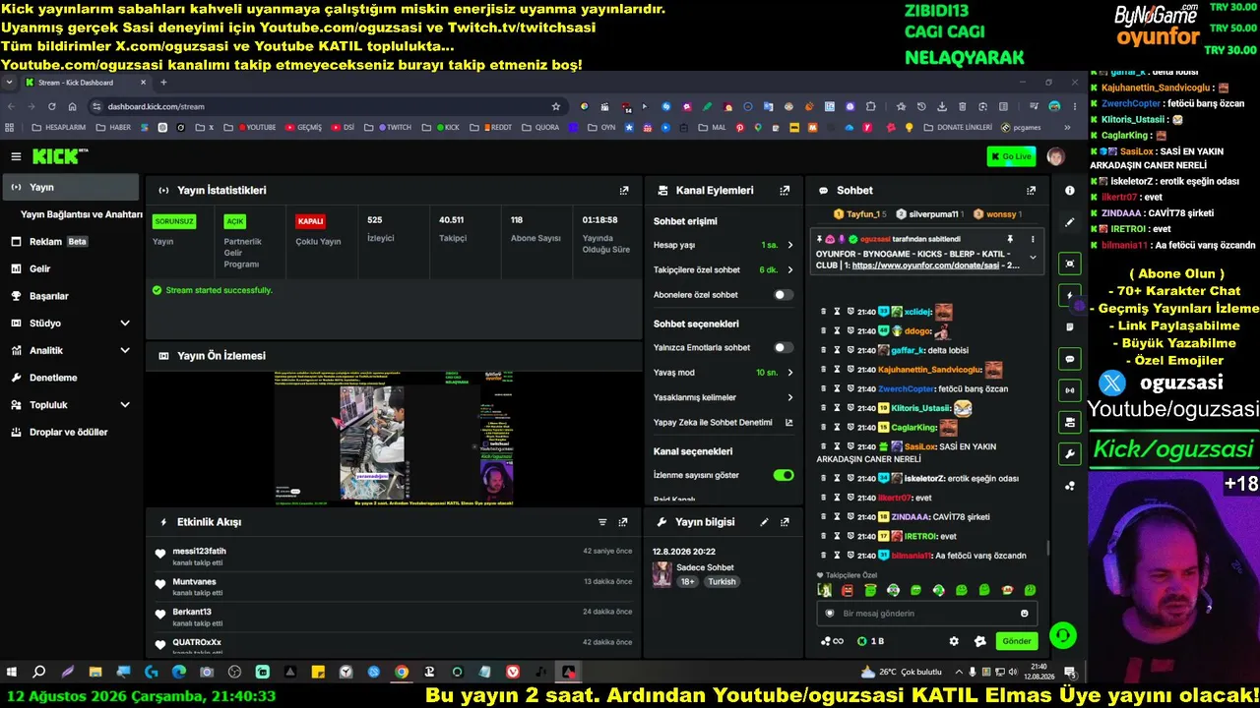The image size is (1260, 708).
Task: Open Chrome from the taskbar
Action: click(402, 673)
